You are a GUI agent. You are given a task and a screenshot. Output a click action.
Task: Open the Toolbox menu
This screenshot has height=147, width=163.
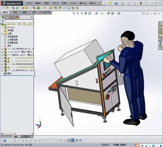point(73,3)
